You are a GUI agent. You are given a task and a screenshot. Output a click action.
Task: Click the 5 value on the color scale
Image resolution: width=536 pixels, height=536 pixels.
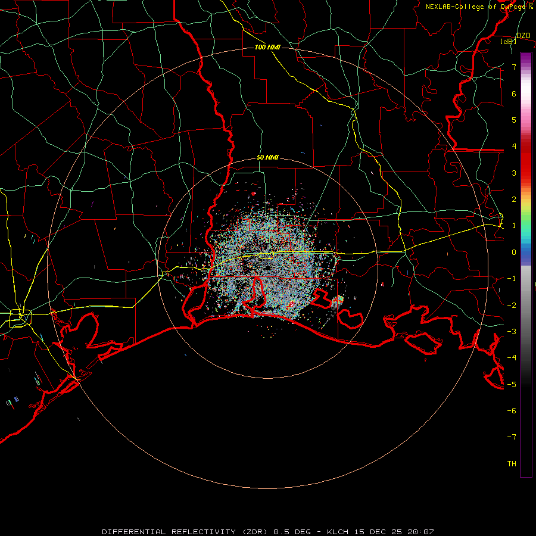pos(514,120)
